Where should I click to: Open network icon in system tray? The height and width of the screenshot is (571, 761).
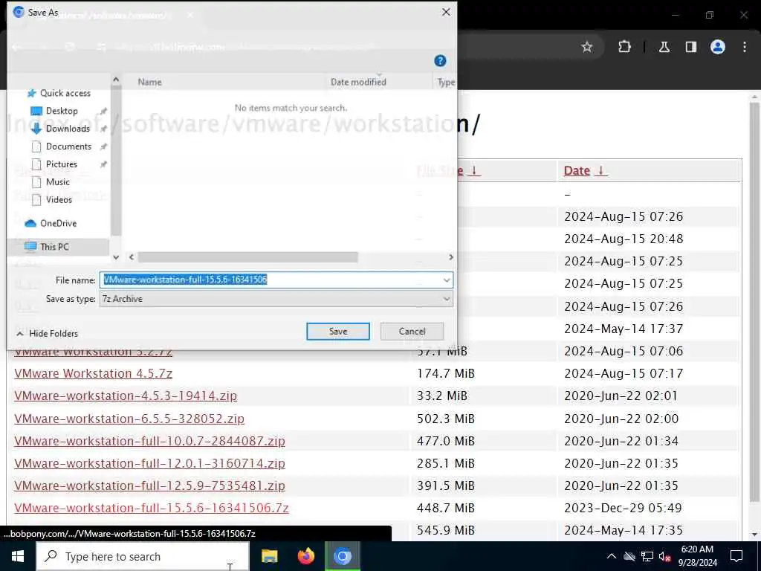(x=647, y=556)
